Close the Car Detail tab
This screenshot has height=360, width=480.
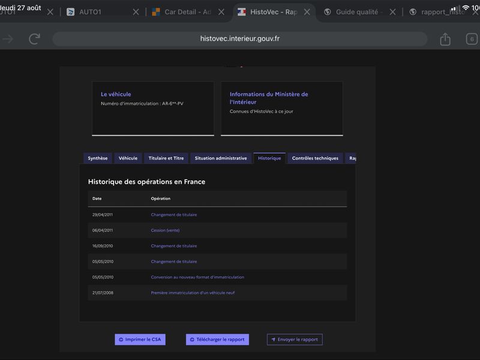click(221, 12)
